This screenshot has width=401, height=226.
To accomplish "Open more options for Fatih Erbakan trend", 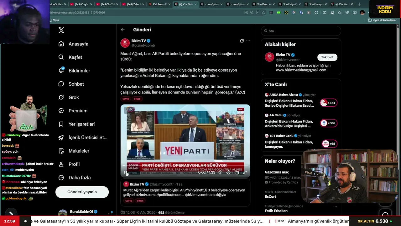I will (x=335, y=207).
